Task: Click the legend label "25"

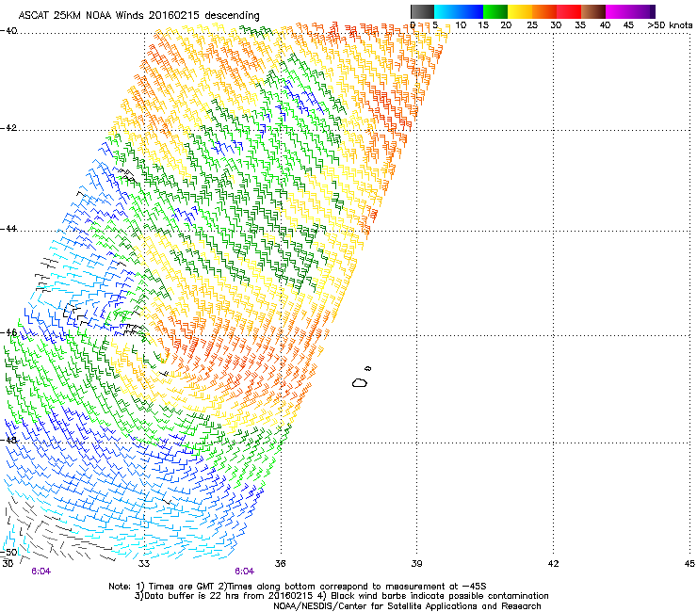Action: click(x=532, y=25)
